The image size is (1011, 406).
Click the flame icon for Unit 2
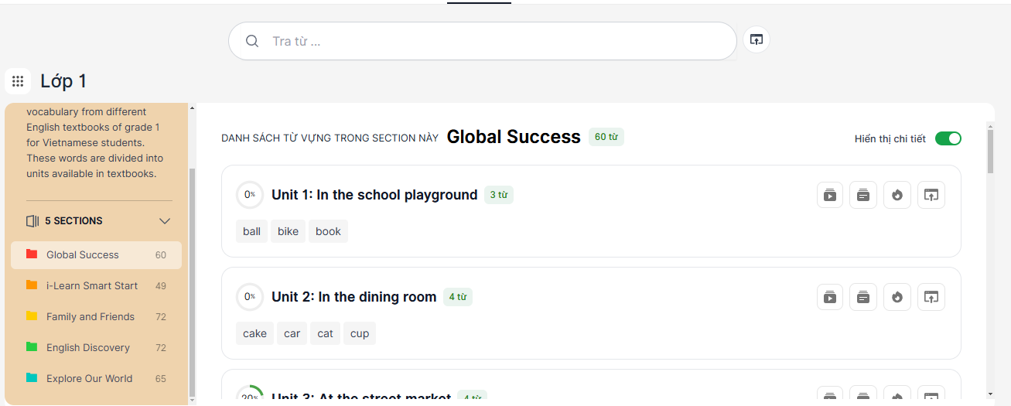click(x=897, y=297)
